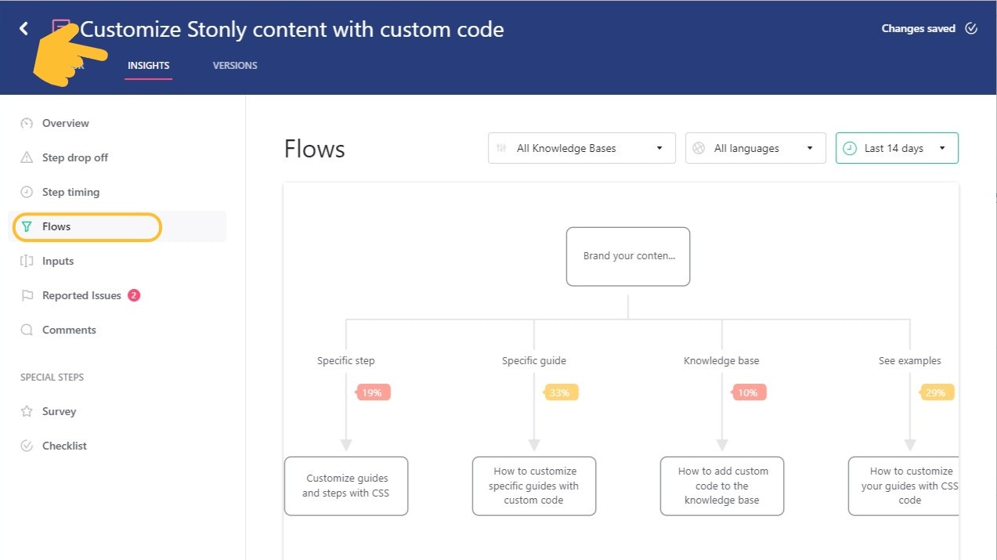Screen dimensions: 997x560
Task: Click the Inputs bracket icon
Action: pyautogui.click(x=27, y=261)
